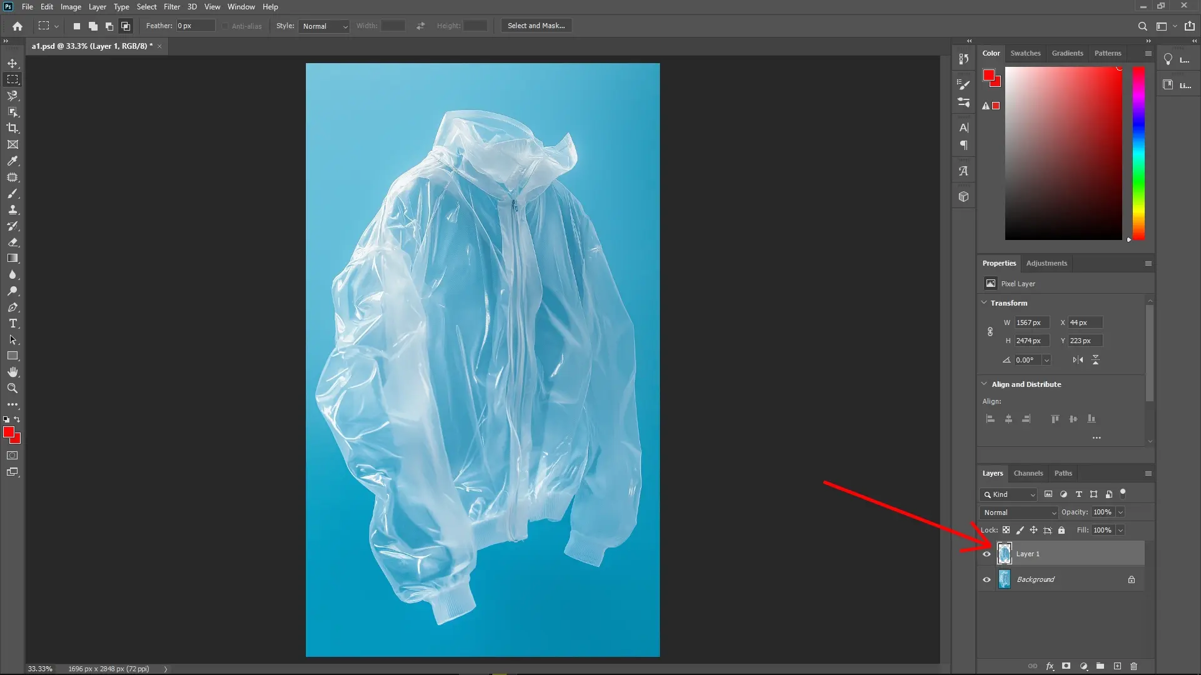Click the Select and Mask button
The width and height of the screenshot is (1201, 675).
pos(535,26)
